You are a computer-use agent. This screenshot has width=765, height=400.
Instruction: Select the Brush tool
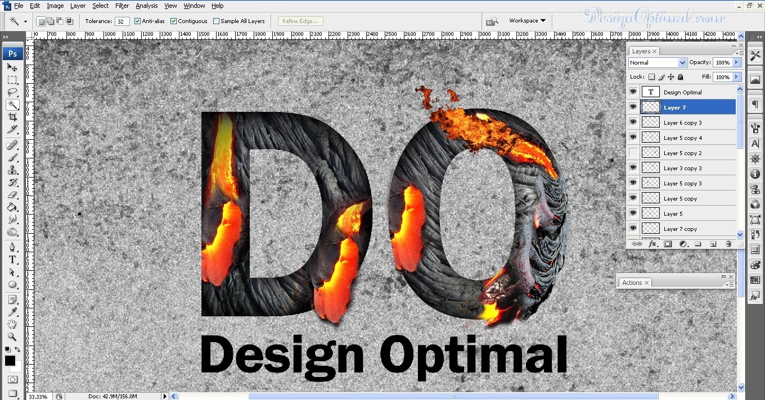click(12, 158)
